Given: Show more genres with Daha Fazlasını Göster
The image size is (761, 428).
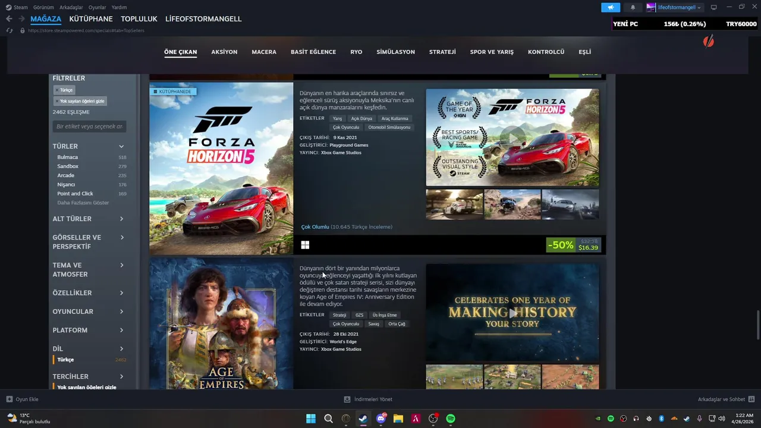Looking at the screenshot, I should 83,203.
